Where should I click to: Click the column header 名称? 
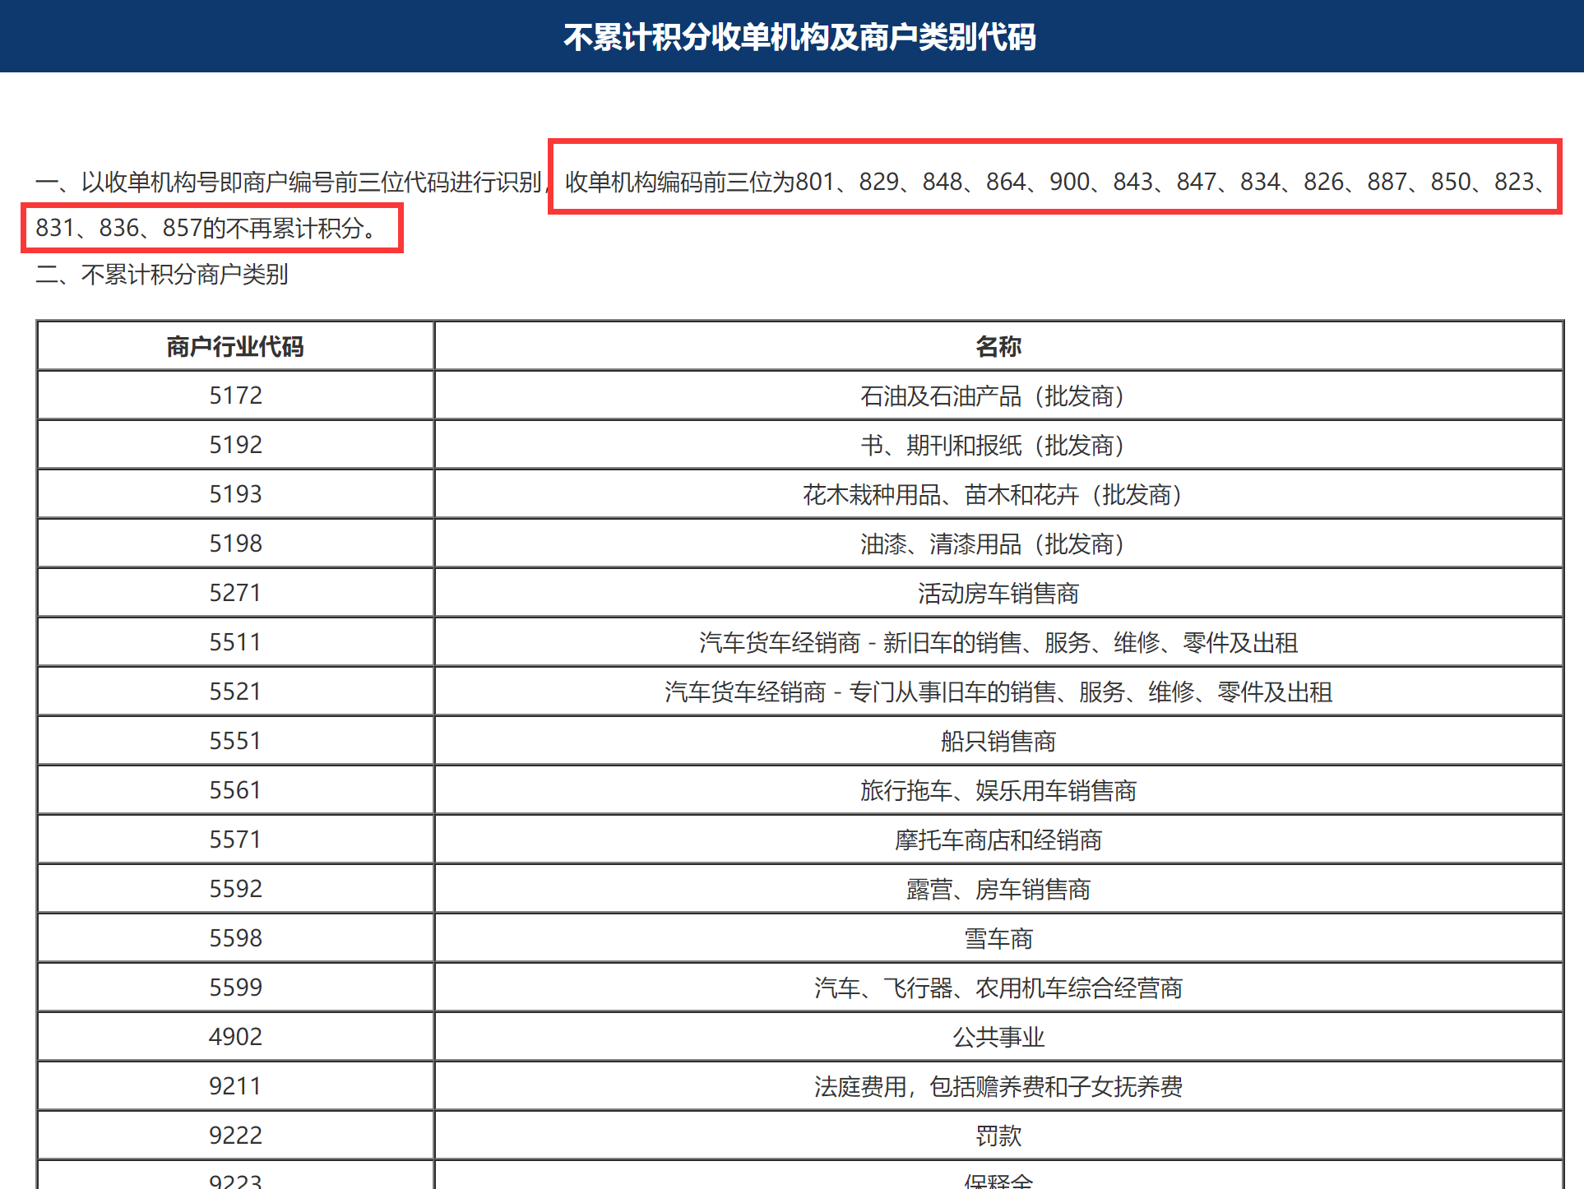tap(998, 346)
